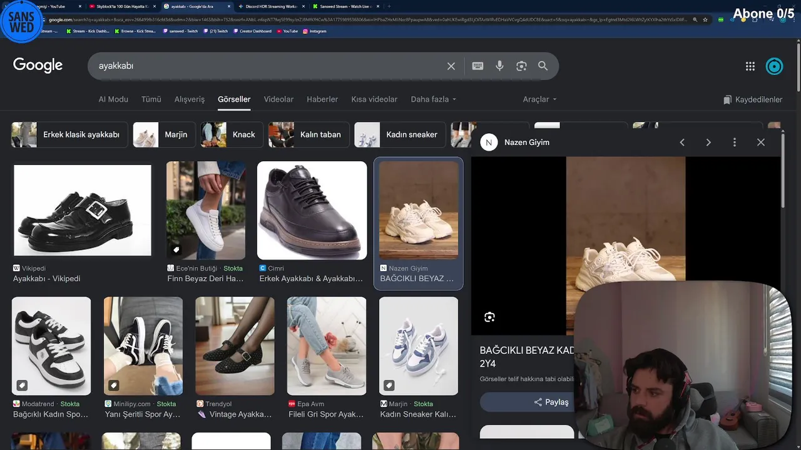The image size is (801, 450).
Task: Open the on-screen keyboard input tool
Action: 477,66
